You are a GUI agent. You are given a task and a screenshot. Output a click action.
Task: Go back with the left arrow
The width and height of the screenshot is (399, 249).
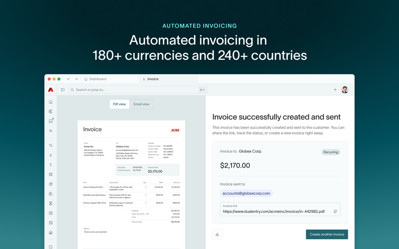[68, 79]
